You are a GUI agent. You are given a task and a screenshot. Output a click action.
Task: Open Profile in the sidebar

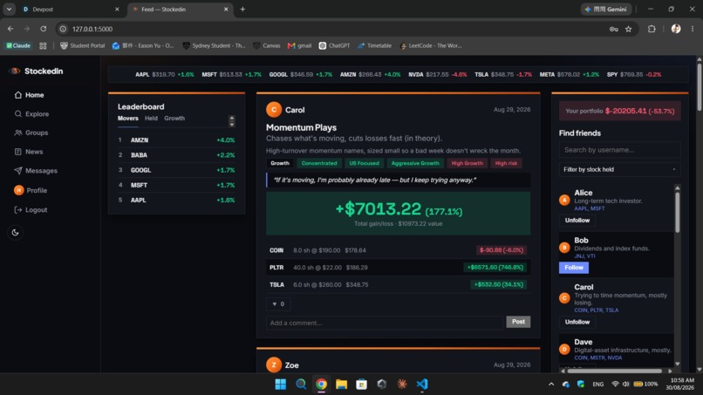pos(31,190)
